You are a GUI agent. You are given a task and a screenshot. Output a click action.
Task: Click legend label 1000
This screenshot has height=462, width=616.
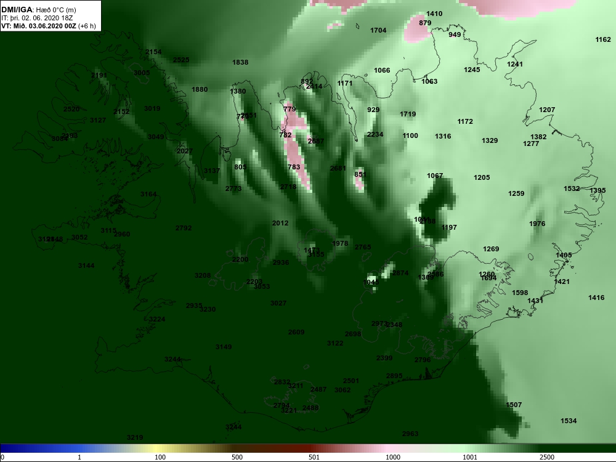pos(393,457)
